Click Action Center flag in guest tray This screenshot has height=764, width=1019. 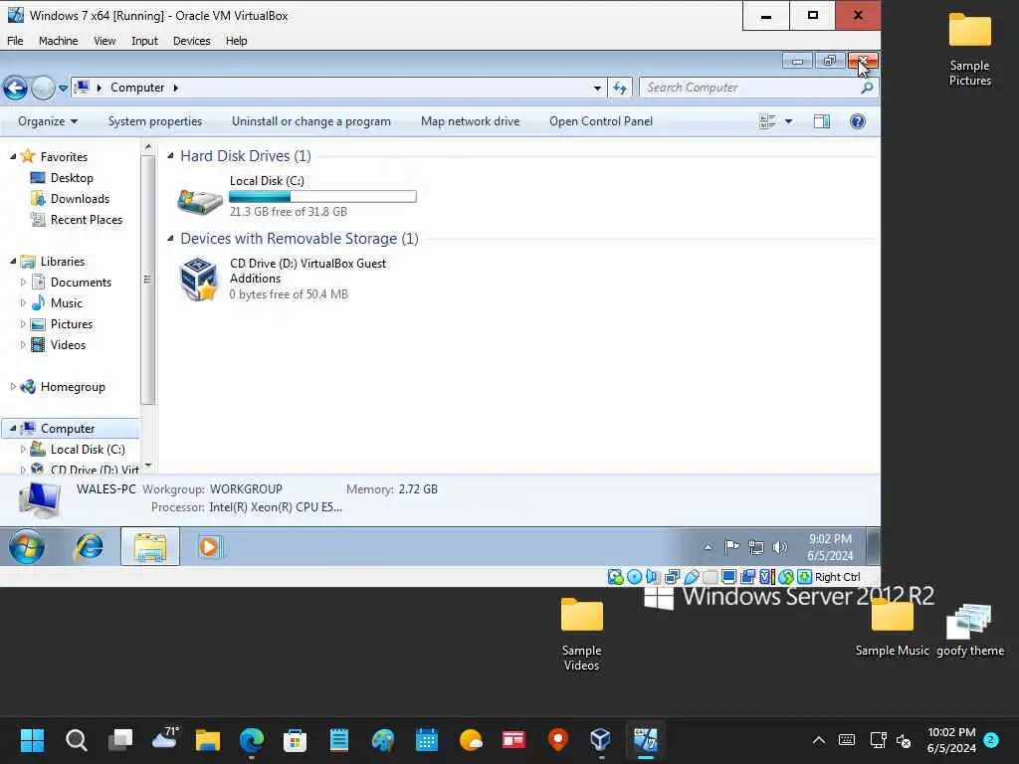pos(731,547)
